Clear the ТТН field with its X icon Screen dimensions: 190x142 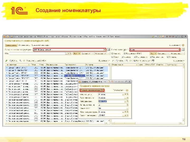pos(68,53)
